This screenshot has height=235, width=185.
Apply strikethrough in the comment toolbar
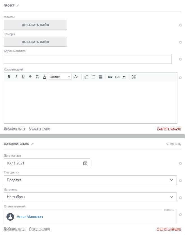coord(30,77)
